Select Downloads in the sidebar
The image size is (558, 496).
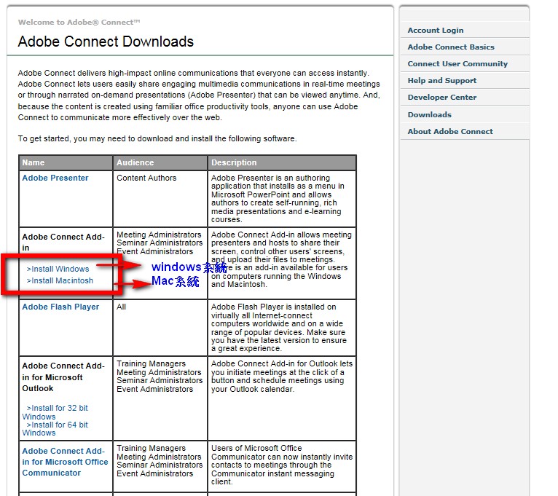(429, 114)
